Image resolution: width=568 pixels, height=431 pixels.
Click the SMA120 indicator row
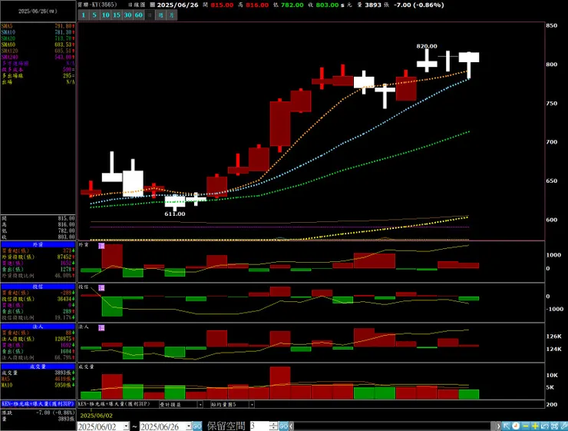[38, 51]
